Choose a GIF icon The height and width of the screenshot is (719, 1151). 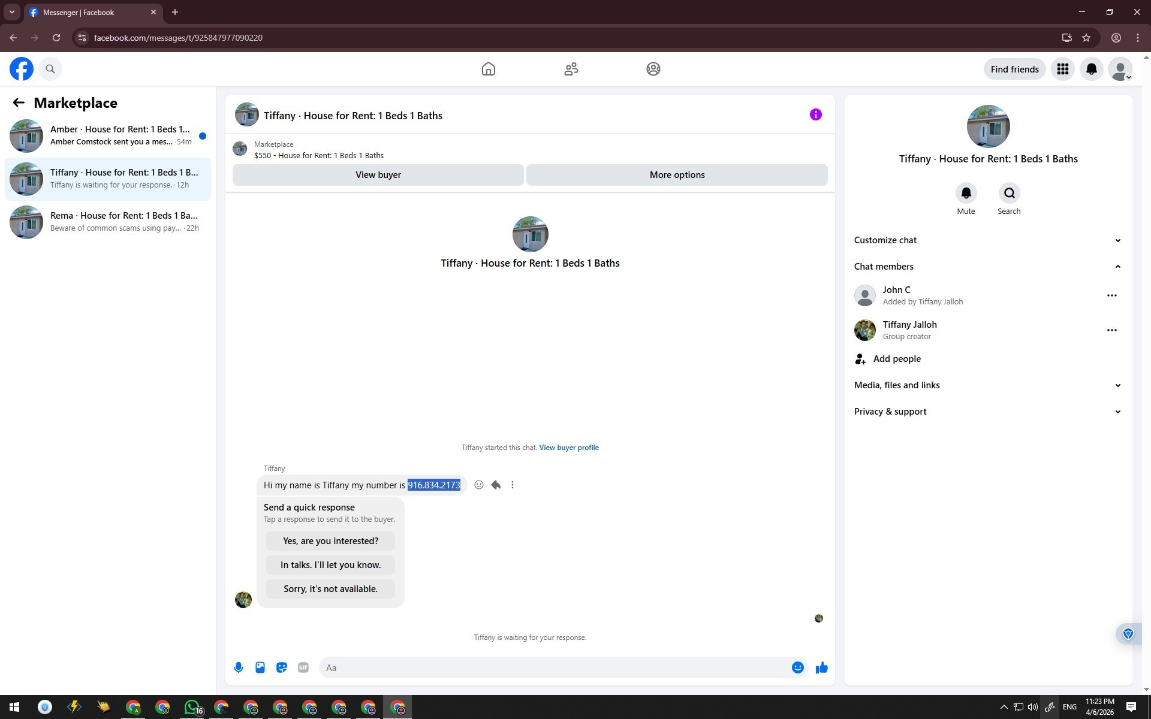[303, 667]
